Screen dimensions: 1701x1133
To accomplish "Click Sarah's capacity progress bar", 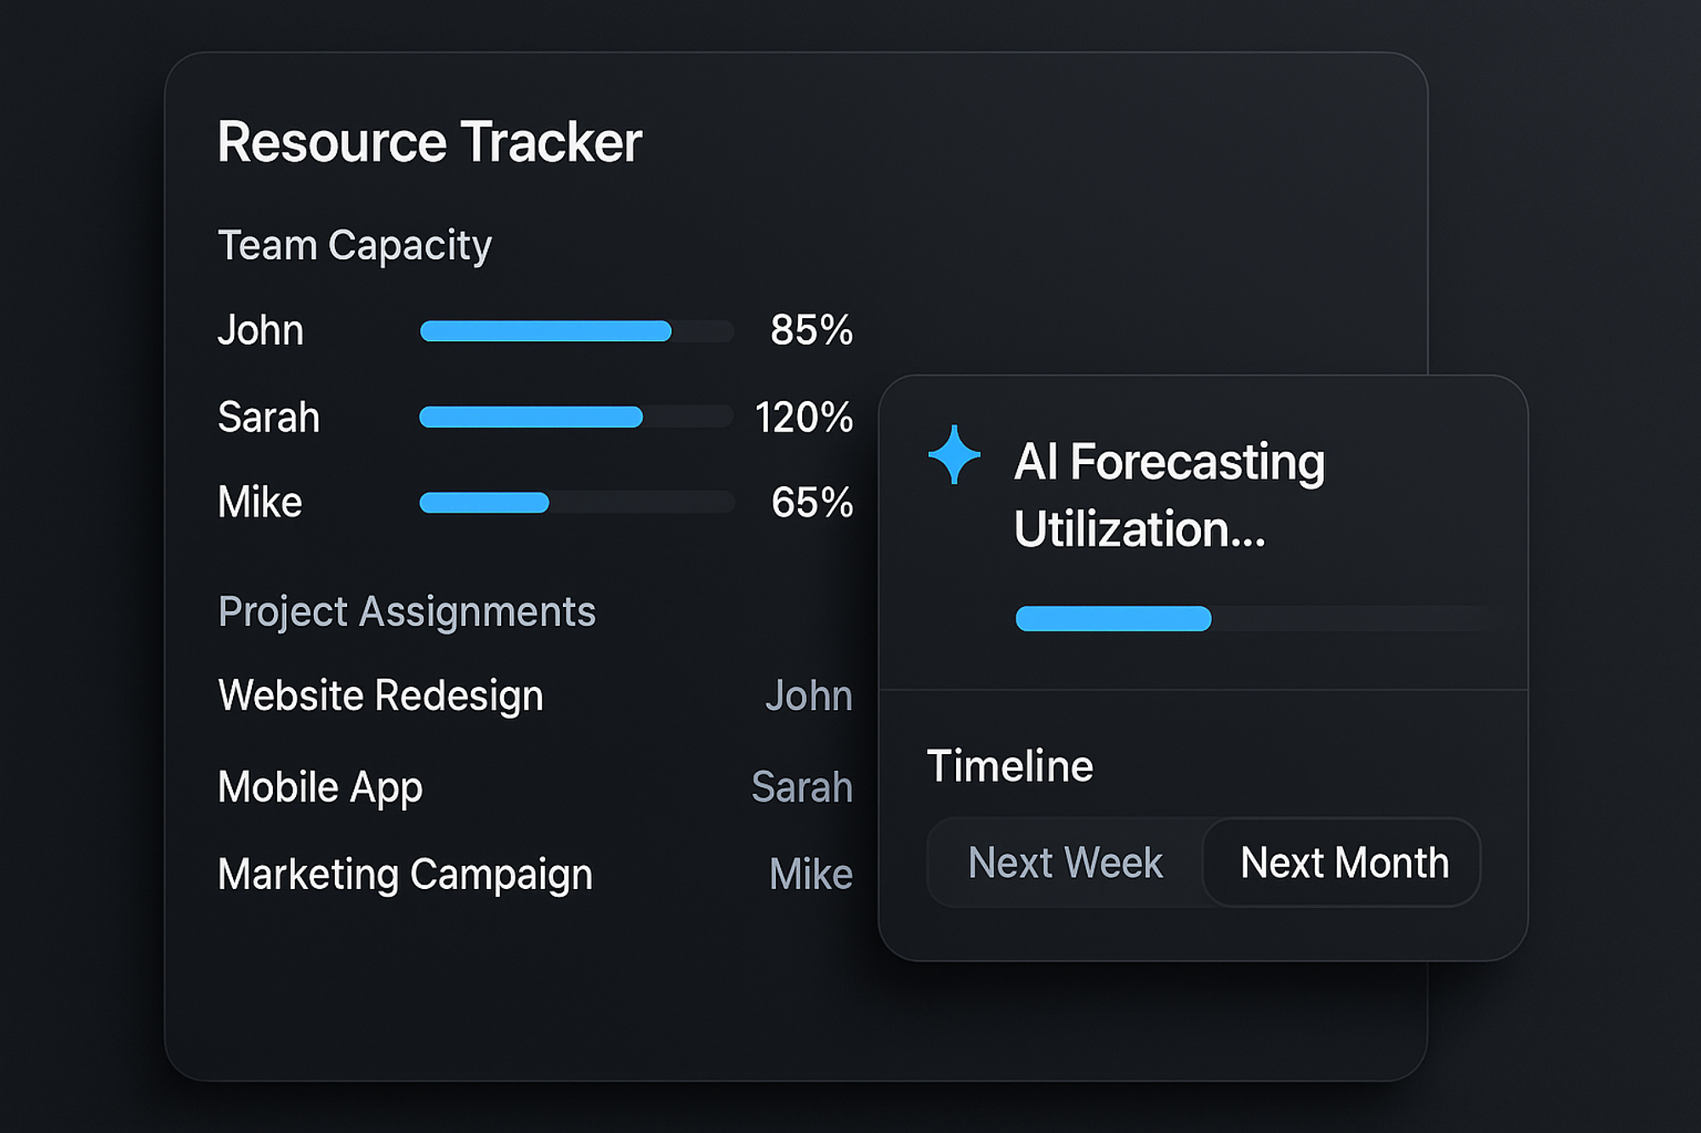I will click(577, 416).
